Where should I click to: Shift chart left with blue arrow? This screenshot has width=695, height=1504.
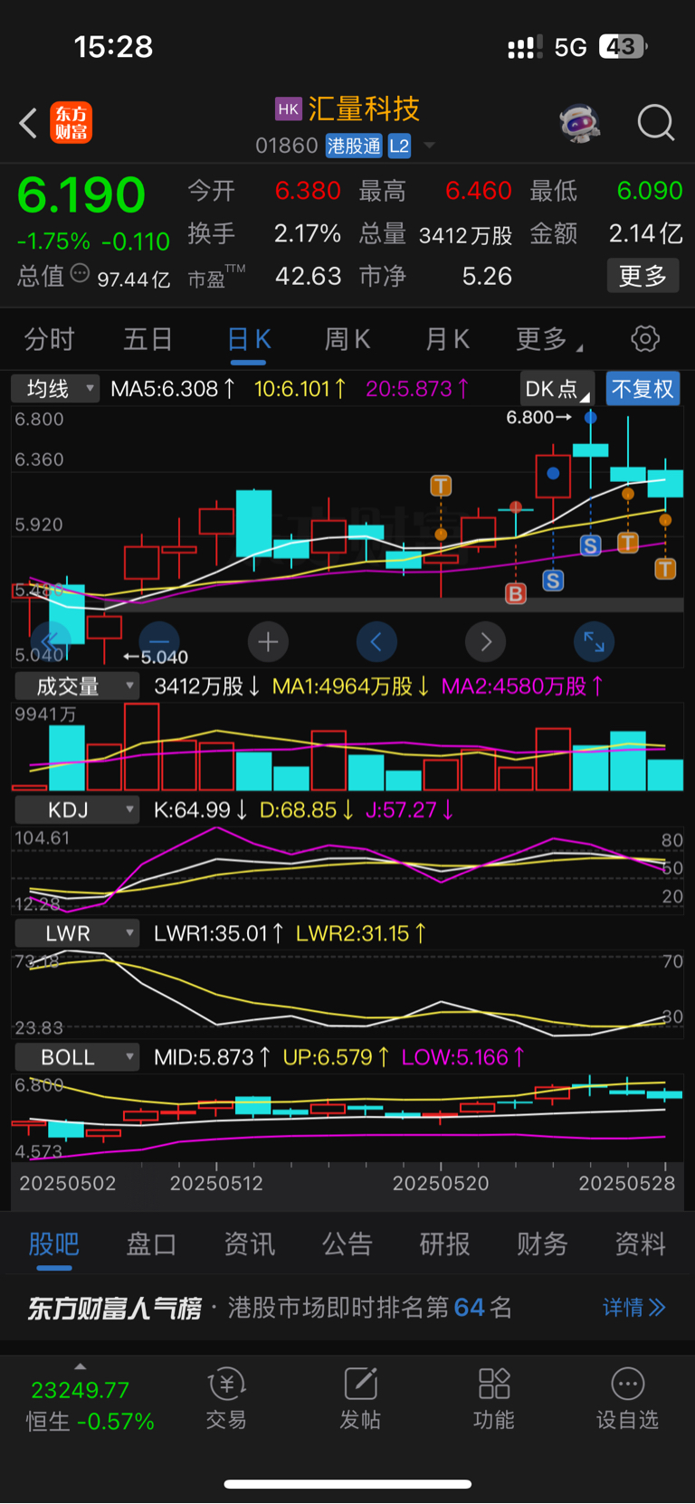tap(376, 642)
